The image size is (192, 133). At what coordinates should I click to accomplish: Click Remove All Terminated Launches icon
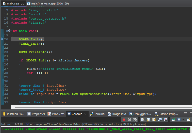[x=135, y=120]
